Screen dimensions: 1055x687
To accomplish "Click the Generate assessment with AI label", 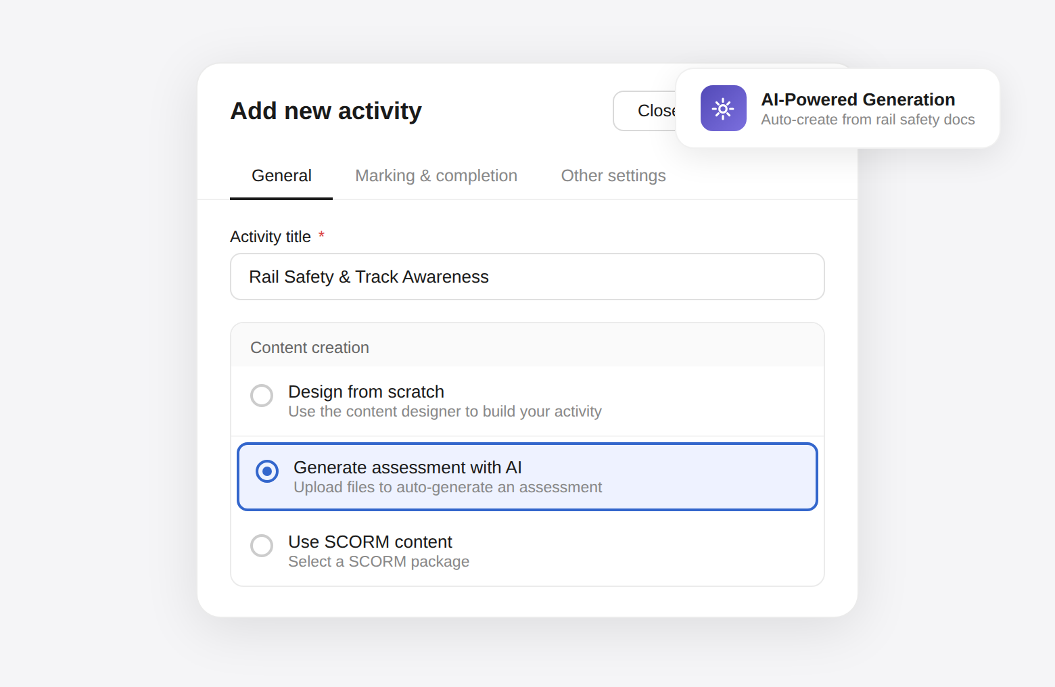I will tap(408, 467).
